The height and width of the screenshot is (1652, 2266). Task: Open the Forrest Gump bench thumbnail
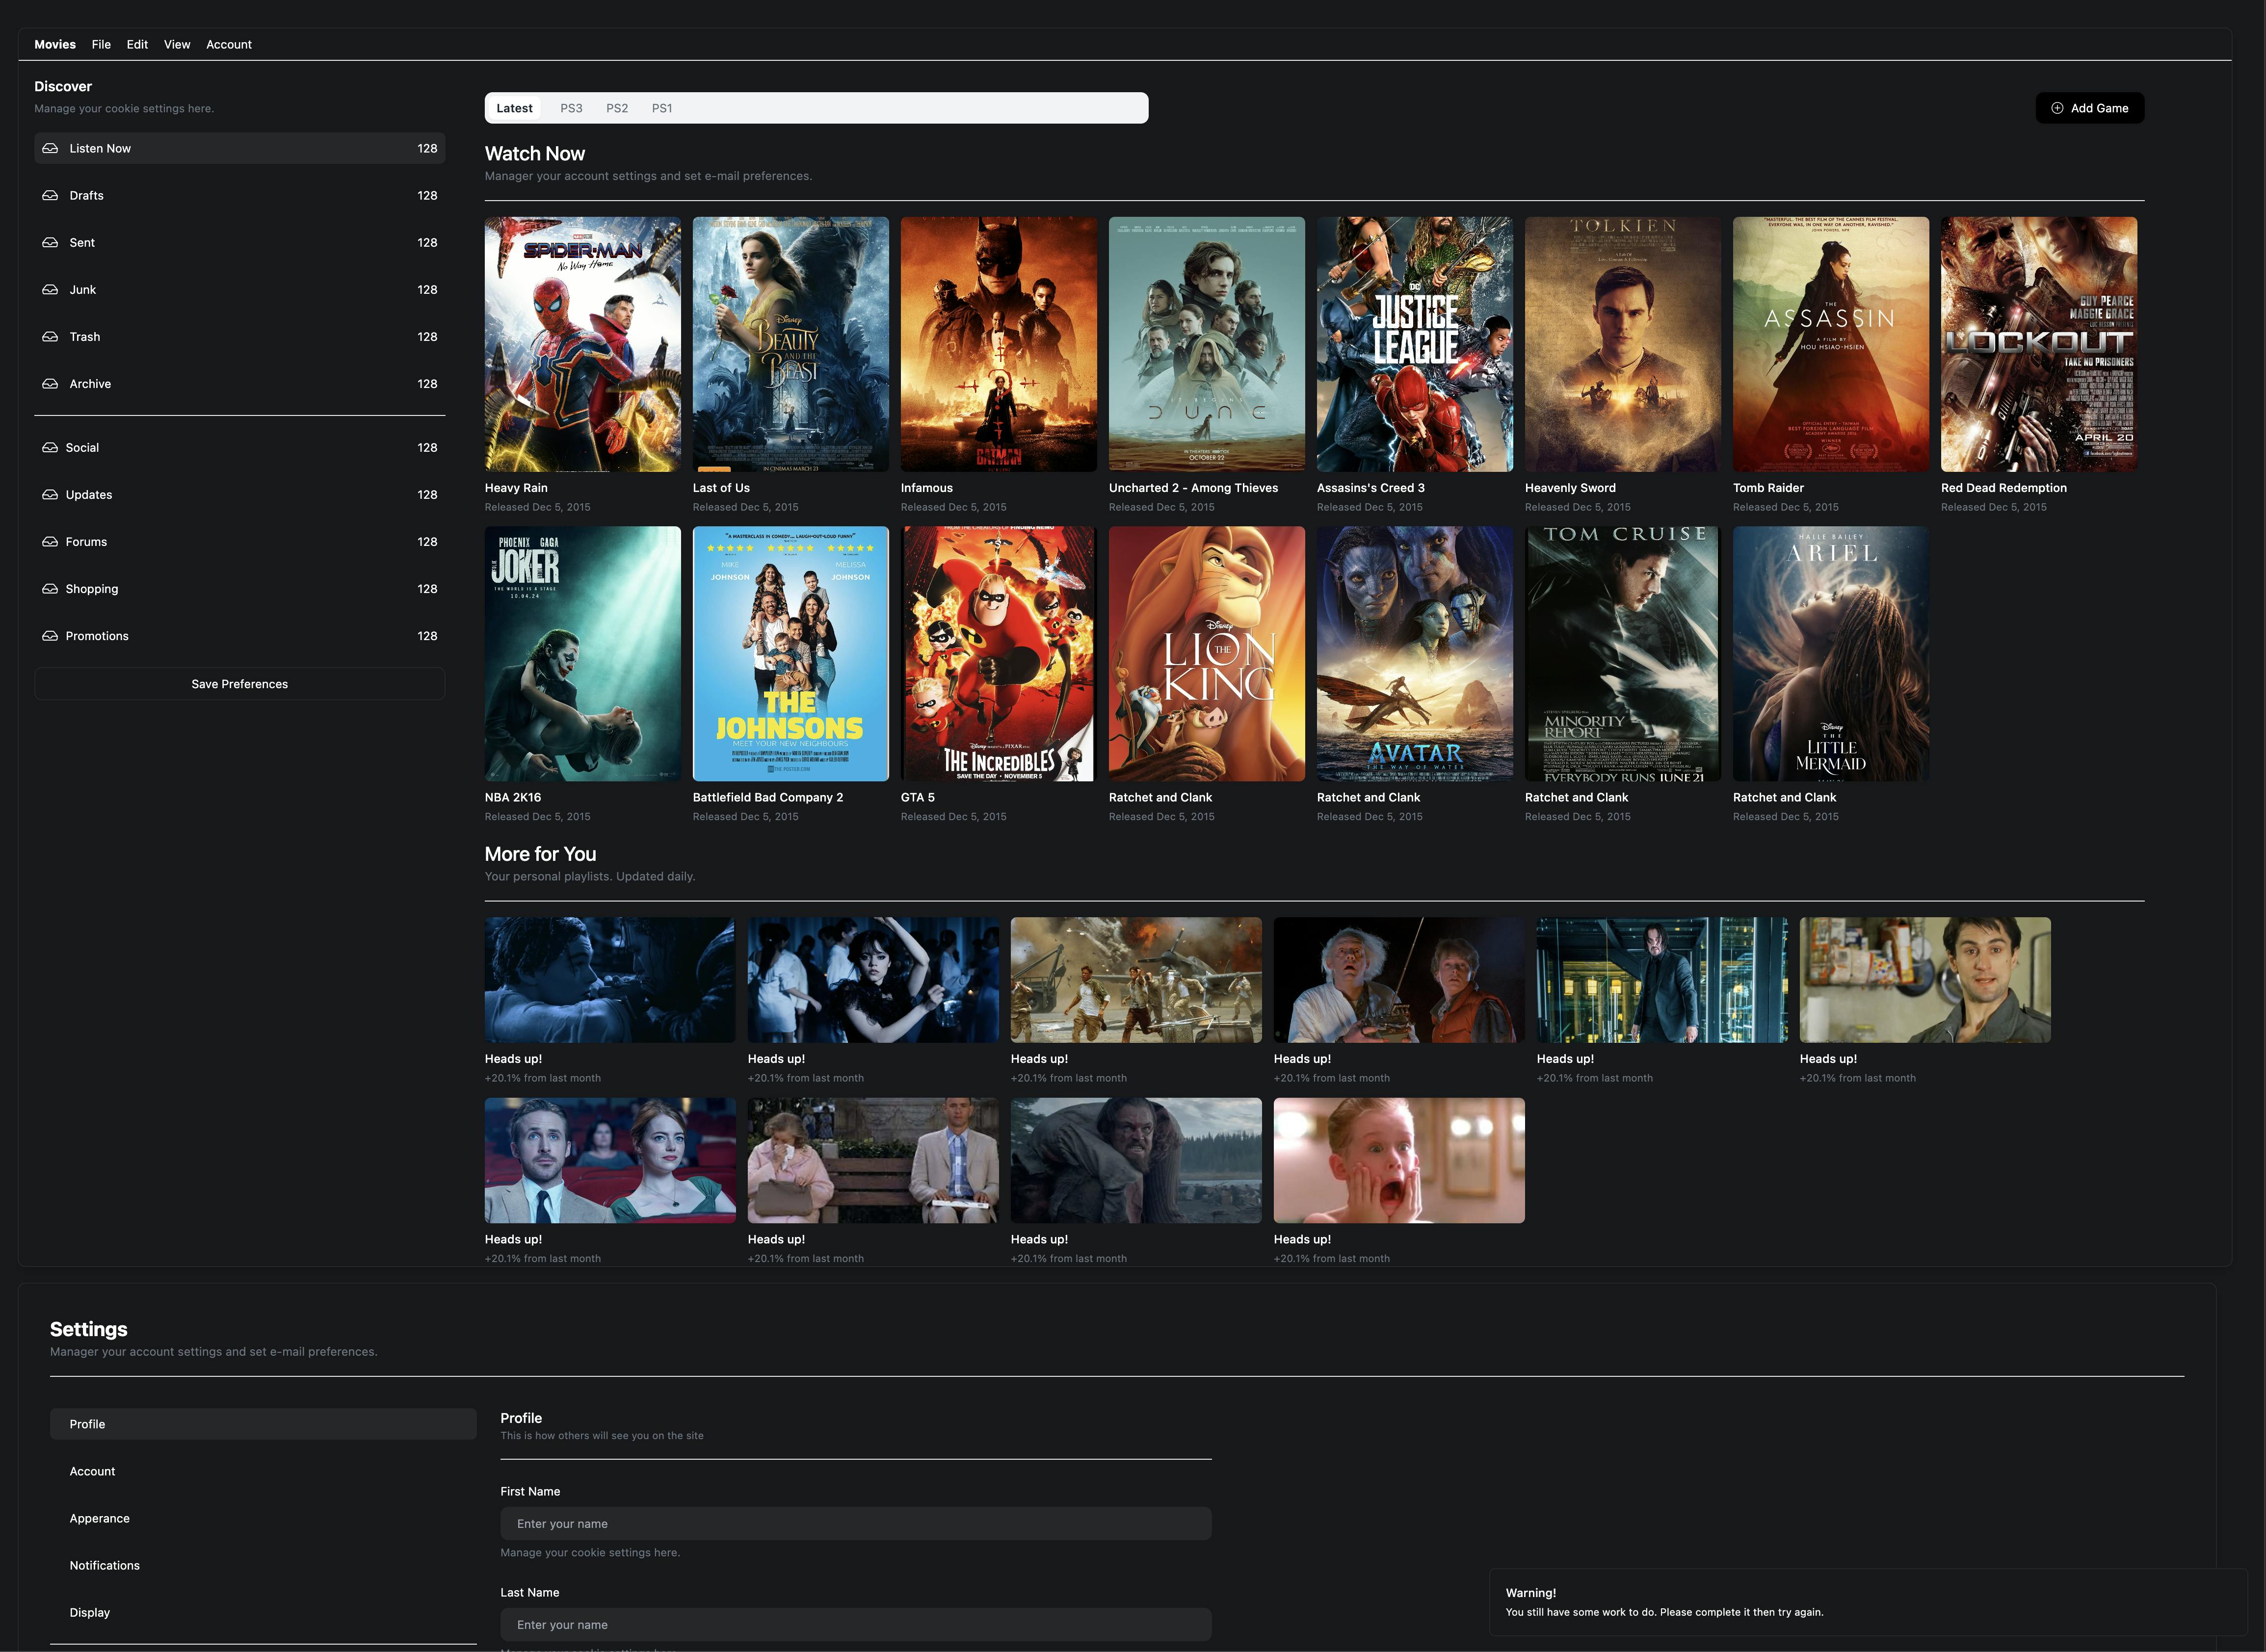[872, 1160]
